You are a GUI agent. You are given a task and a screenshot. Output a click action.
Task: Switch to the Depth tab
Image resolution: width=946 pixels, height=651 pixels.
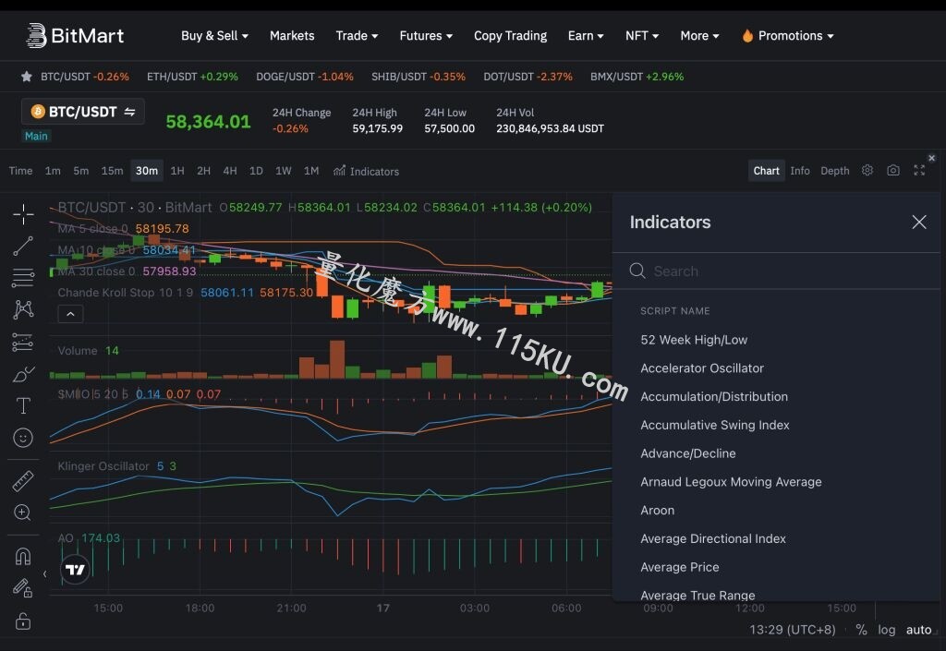(x=835, y=171)
